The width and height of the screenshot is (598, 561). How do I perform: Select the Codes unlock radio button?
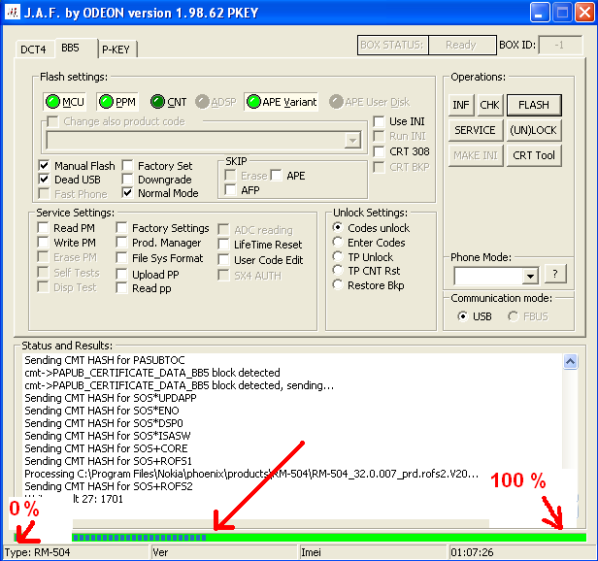point(338,228)
